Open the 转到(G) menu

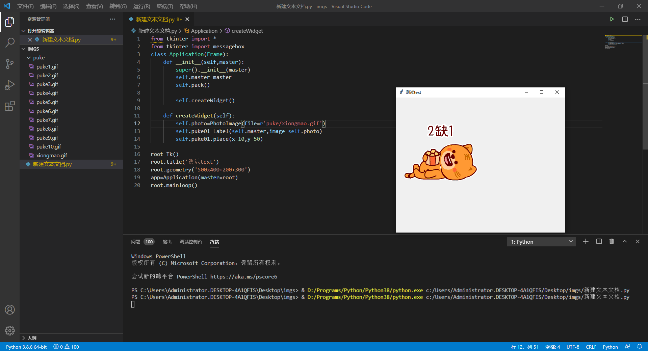[118, 6]
